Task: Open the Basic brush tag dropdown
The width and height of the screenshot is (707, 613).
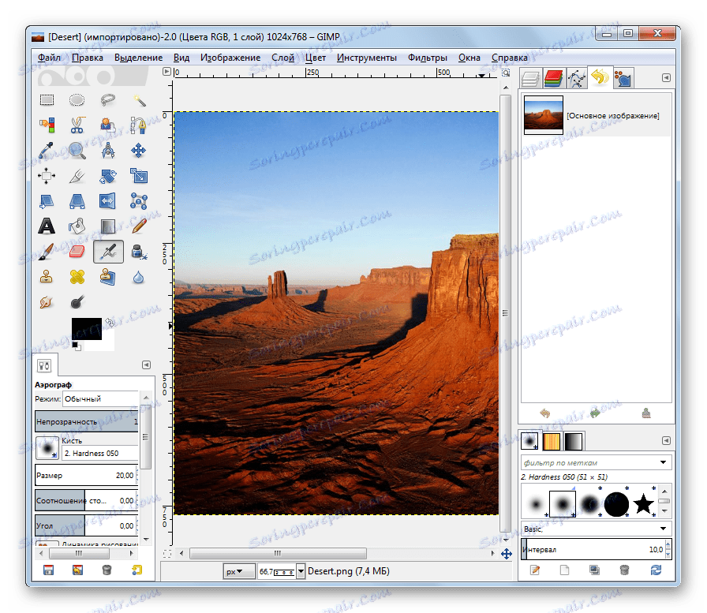Action: click(x=596, y=529)
